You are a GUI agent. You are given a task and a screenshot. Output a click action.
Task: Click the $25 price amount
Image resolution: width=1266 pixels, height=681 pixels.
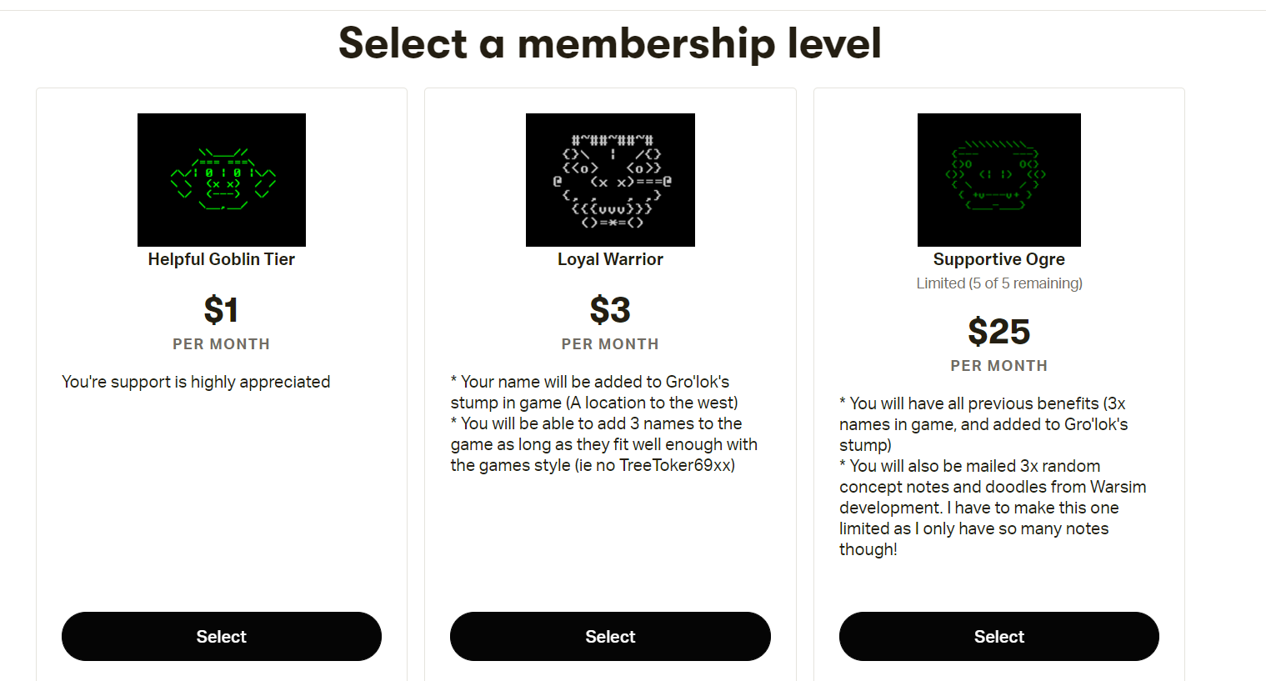998,332
